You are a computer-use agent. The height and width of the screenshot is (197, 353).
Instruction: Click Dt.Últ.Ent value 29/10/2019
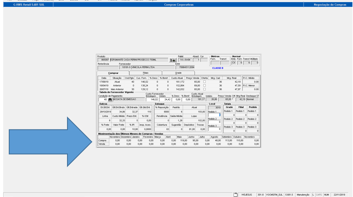(x=105, y=112)
